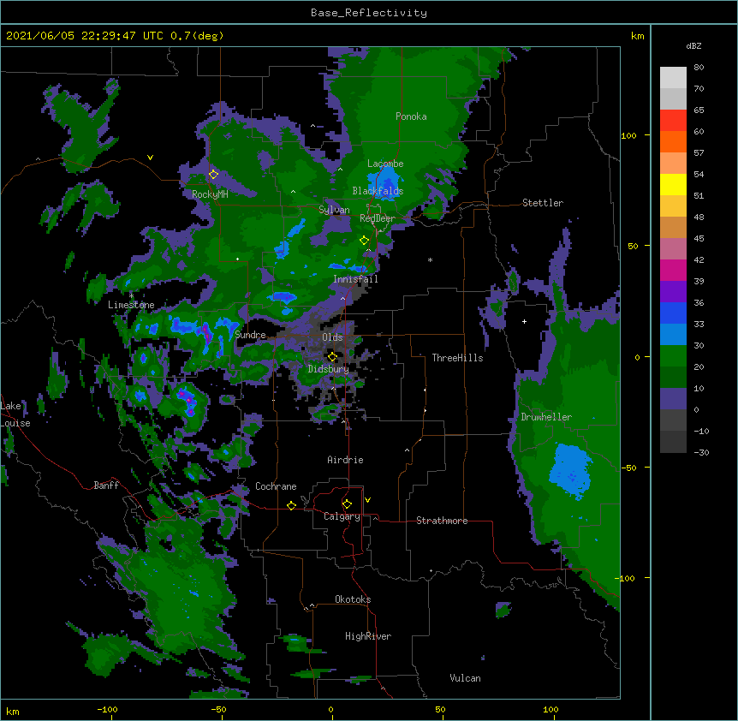Click the Limestone label

click(131, 305)
